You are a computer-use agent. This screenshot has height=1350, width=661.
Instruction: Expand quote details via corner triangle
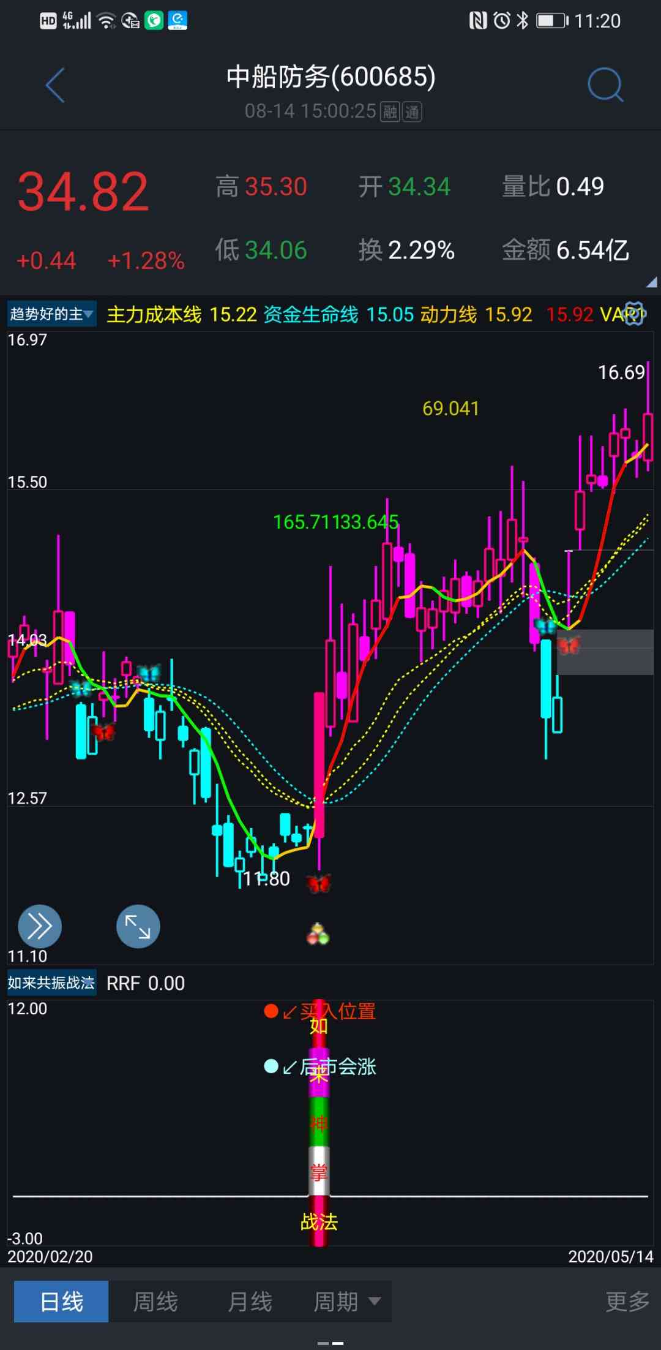[651, 282]
